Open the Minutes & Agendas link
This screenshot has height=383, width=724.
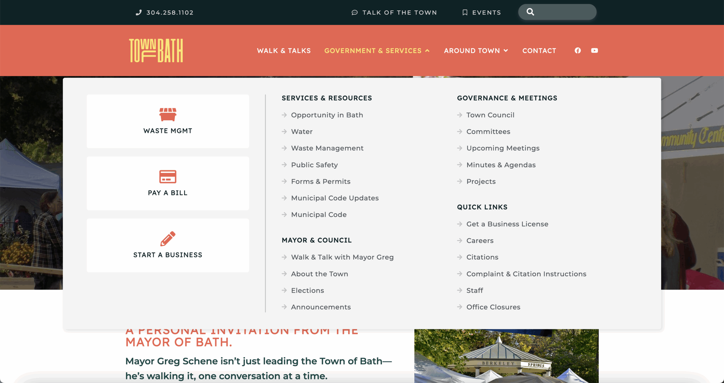[501, 165]
